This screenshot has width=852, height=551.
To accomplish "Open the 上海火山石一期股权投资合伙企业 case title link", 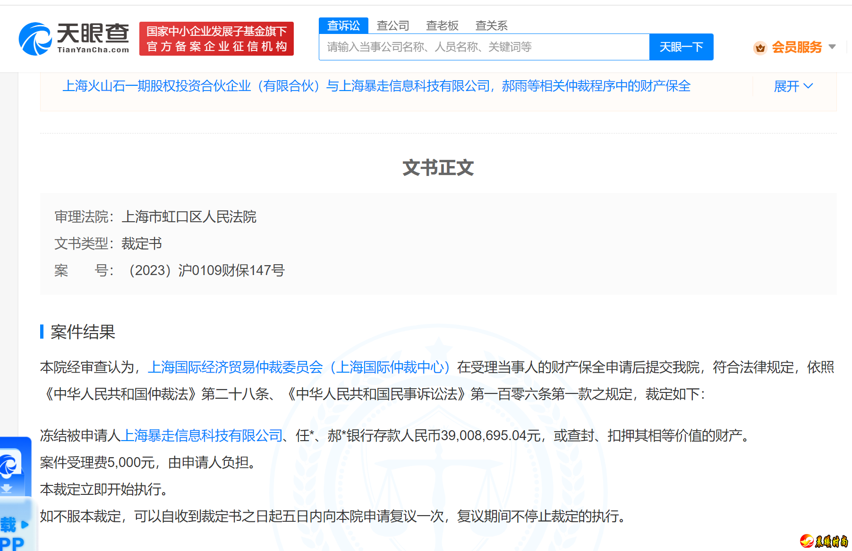I will (376, 86).
